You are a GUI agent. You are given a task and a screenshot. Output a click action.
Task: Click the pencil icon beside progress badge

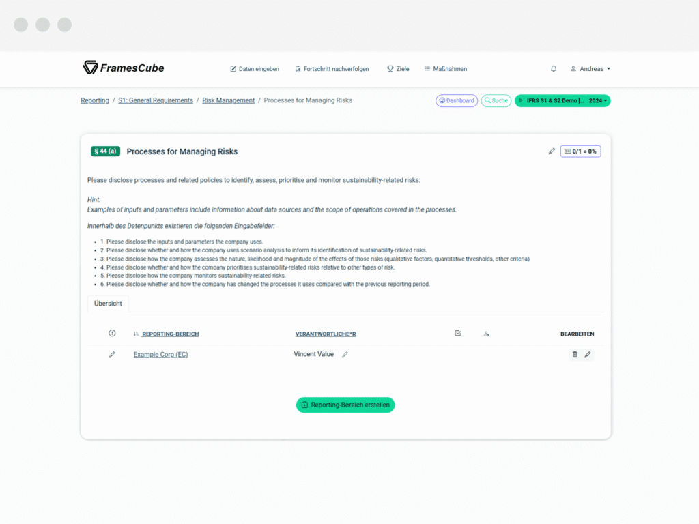click(552, 151)
